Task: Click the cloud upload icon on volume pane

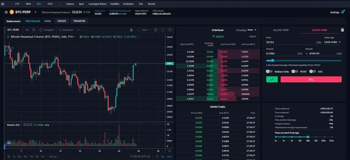Action: (9, 143)
